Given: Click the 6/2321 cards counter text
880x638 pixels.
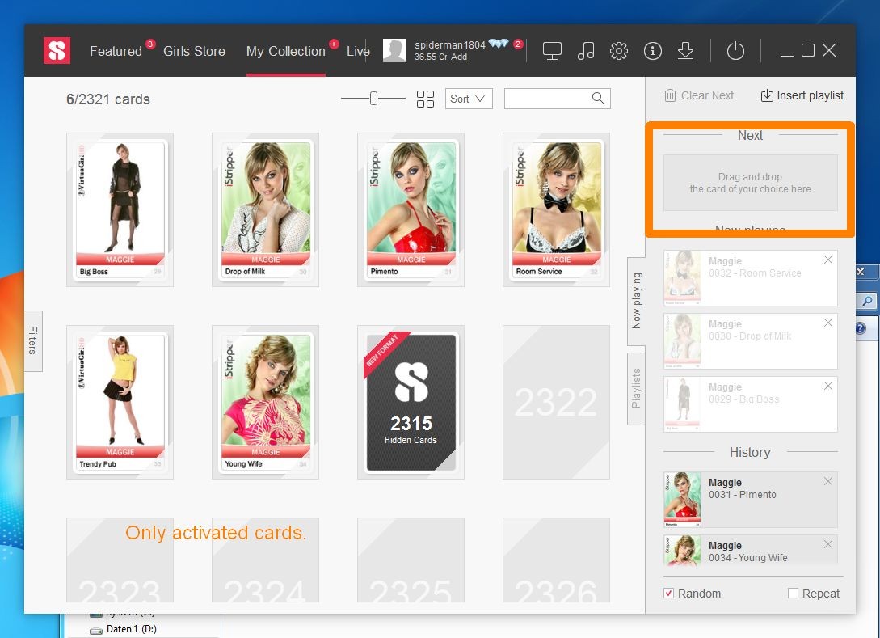Looking at the screenshot, I should (x=108, y=99).
